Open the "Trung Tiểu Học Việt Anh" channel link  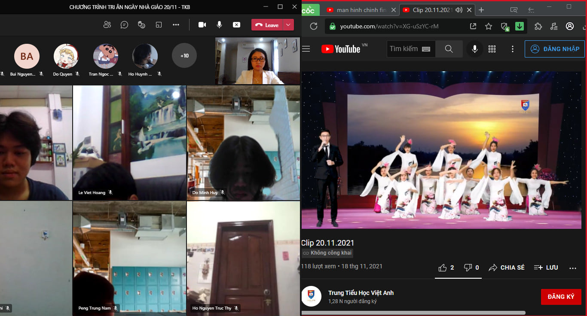click(x=361, y=293)
